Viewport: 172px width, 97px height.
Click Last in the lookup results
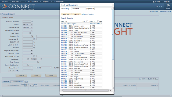pos(101,21)
